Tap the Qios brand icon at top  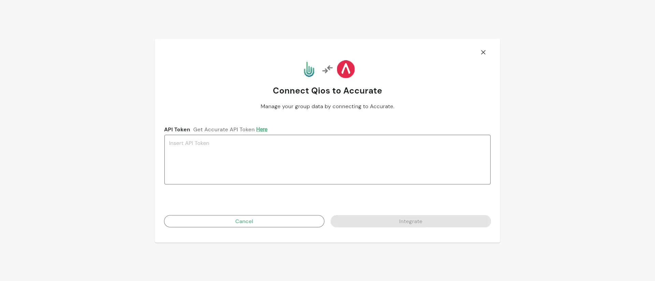point(309,69)
